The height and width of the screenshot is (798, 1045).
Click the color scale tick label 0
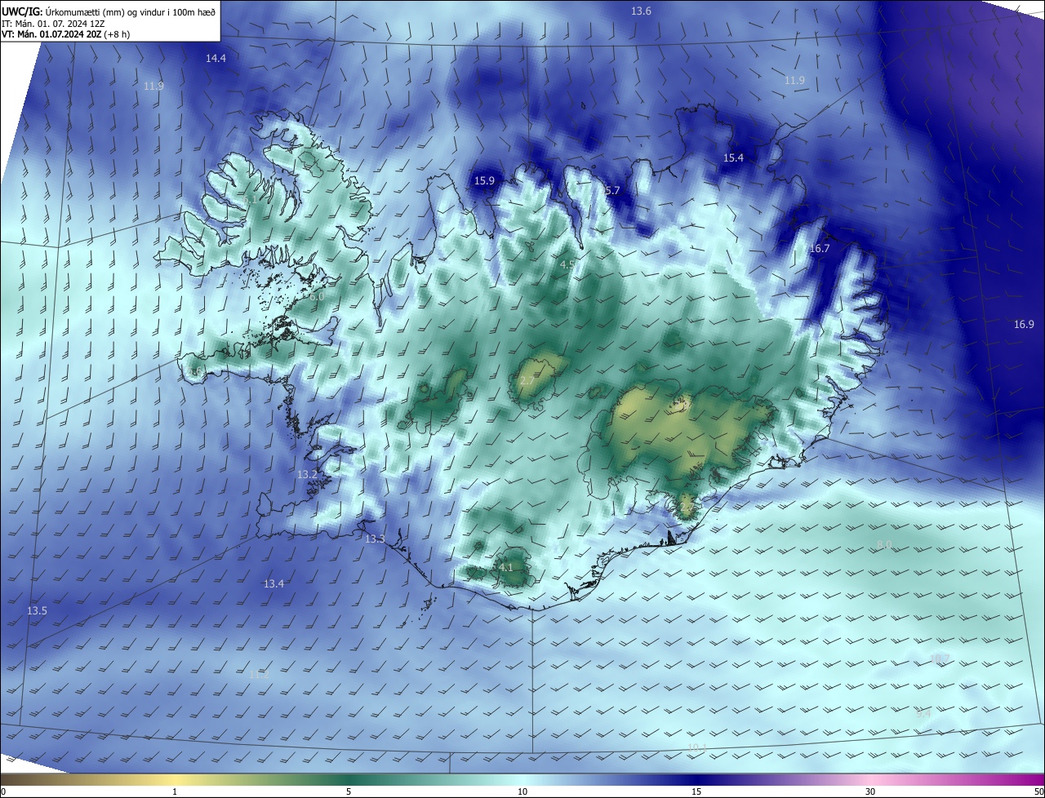[x=3, y=792]
